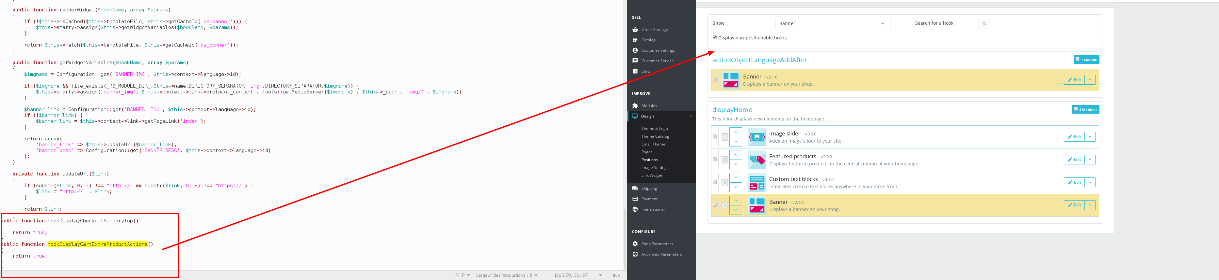
Task: Open Stats via its chart icon
Action: (x=635, y=71)
